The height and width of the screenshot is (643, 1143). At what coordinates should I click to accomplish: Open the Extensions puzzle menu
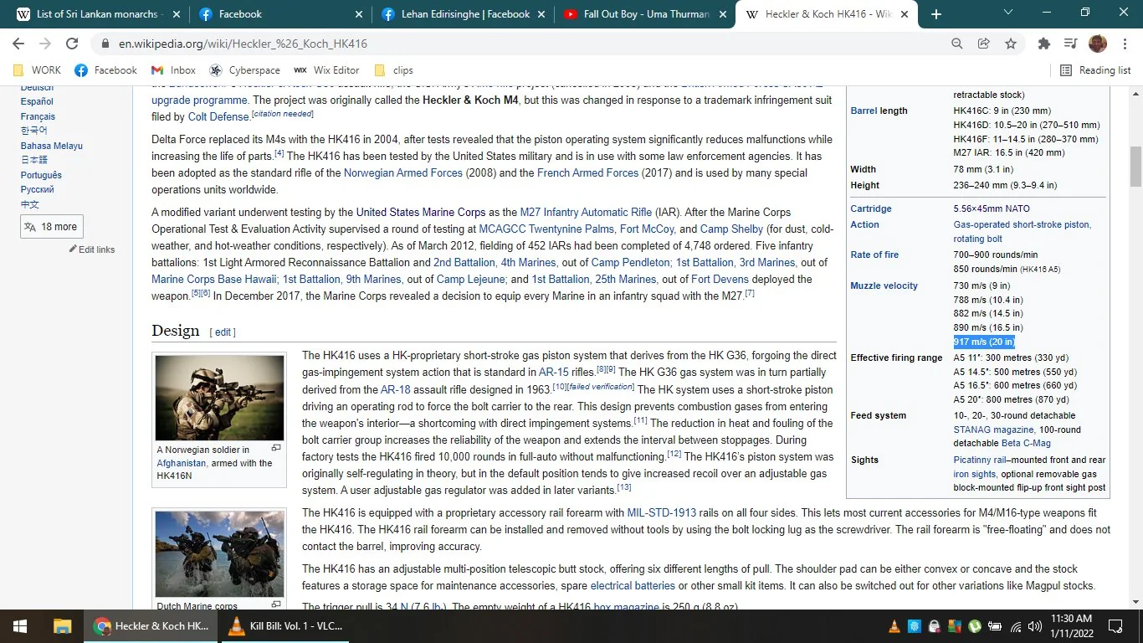click(x=1043, y=44)
